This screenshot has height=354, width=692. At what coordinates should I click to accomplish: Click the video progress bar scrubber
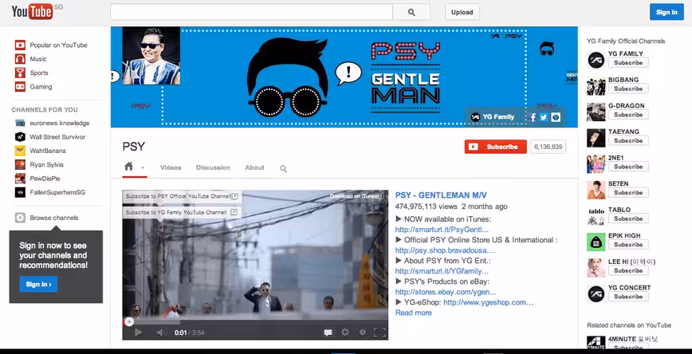(x=129, y=322)
